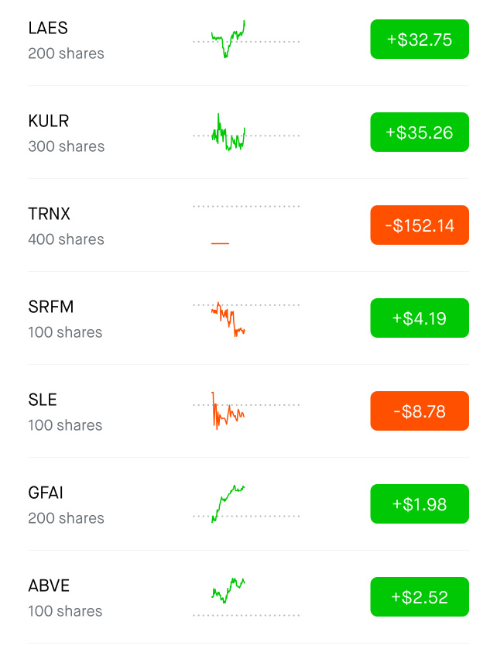This screenshot has height=646, width=497.
Task: Tap the ABVE +$2.52 gain button
Action: point(420,597)
